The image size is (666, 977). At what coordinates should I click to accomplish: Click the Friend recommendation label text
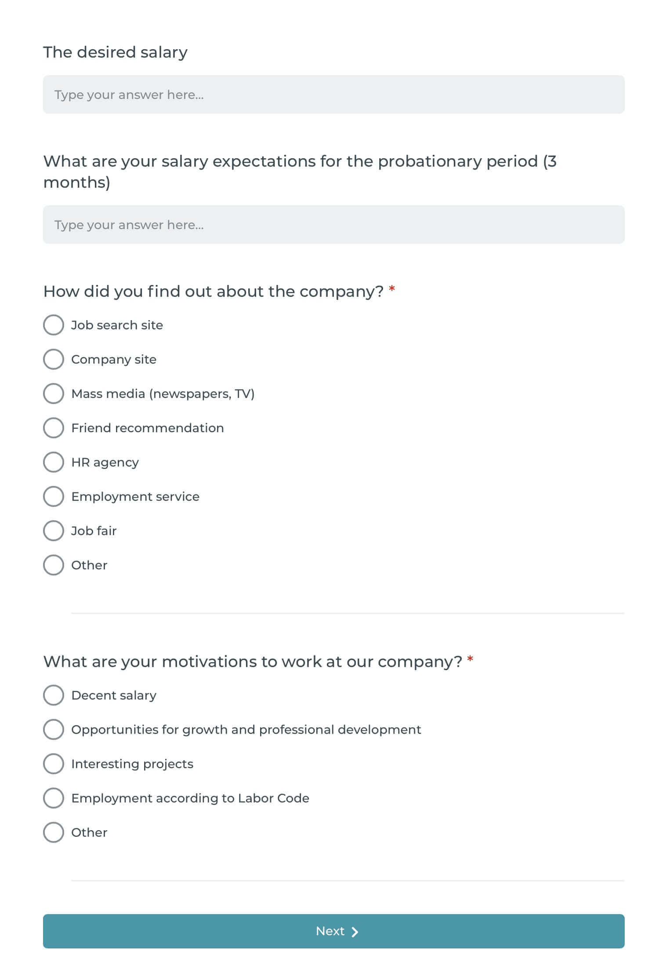click(148, 428)
